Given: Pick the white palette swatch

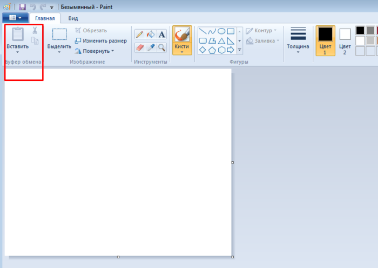Looking at the screenshot, I should tap(360, 40).
